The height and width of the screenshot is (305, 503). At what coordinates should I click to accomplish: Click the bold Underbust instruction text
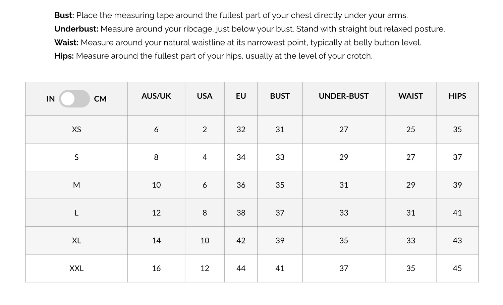pos(76,29)
